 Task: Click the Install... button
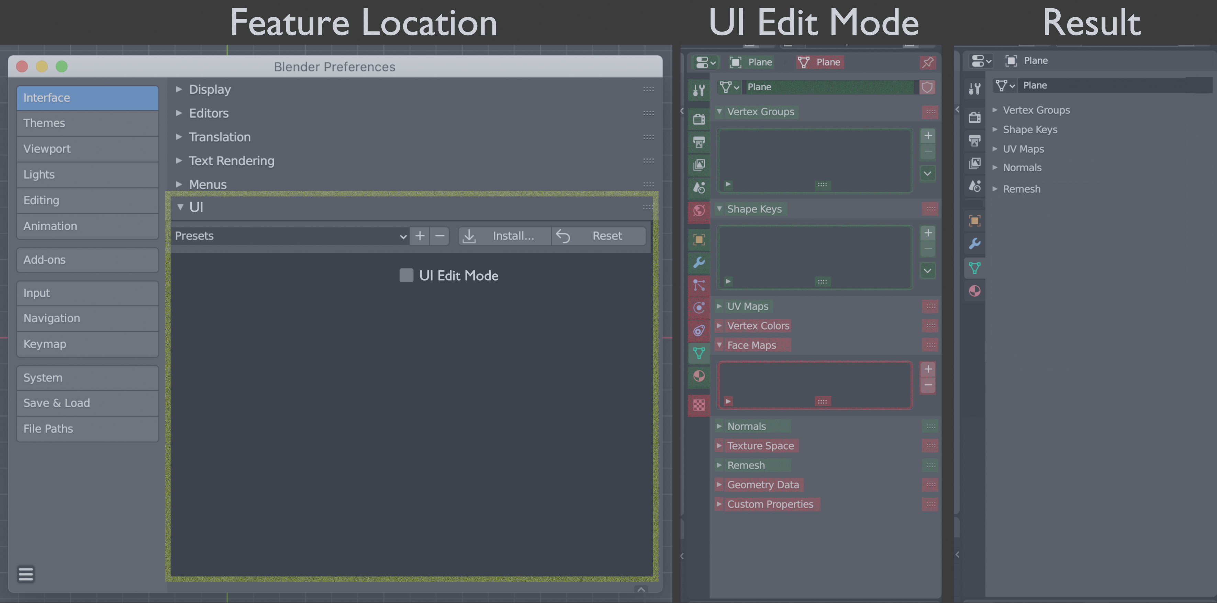(504, 236)
